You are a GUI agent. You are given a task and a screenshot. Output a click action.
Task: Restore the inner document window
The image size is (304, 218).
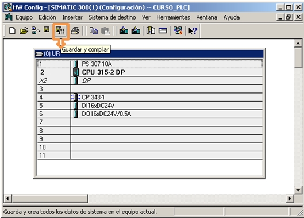(288, 17)
